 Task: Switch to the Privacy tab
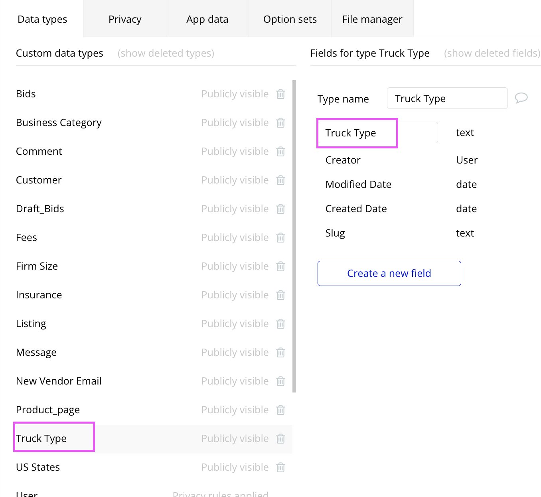tap(125, 19)
